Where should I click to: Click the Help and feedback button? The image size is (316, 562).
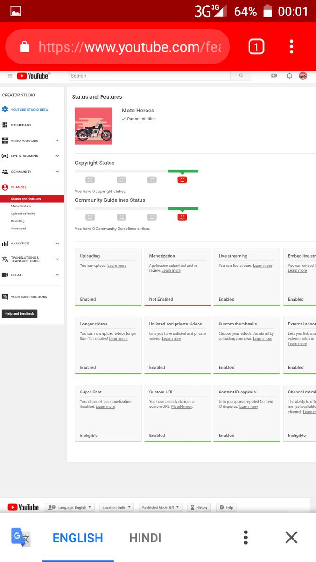(20, 313)
